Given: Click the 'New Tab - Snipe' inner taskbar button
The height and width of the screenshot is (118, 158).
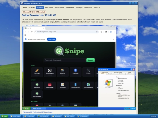Looking at the screenshot, I should (x=39, y=109).
